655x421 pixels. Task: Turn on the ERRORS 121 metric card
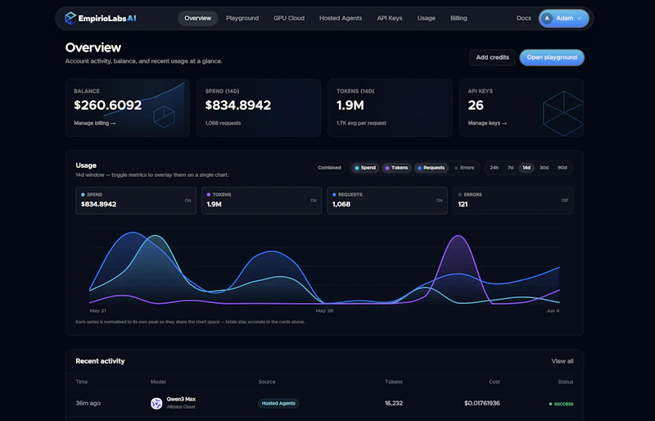click(513, 201)
